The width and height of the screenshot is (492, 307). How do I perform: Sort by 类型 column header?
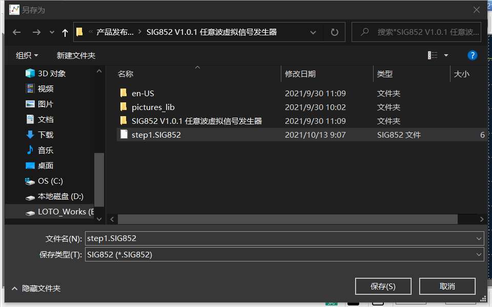[385, 74]
